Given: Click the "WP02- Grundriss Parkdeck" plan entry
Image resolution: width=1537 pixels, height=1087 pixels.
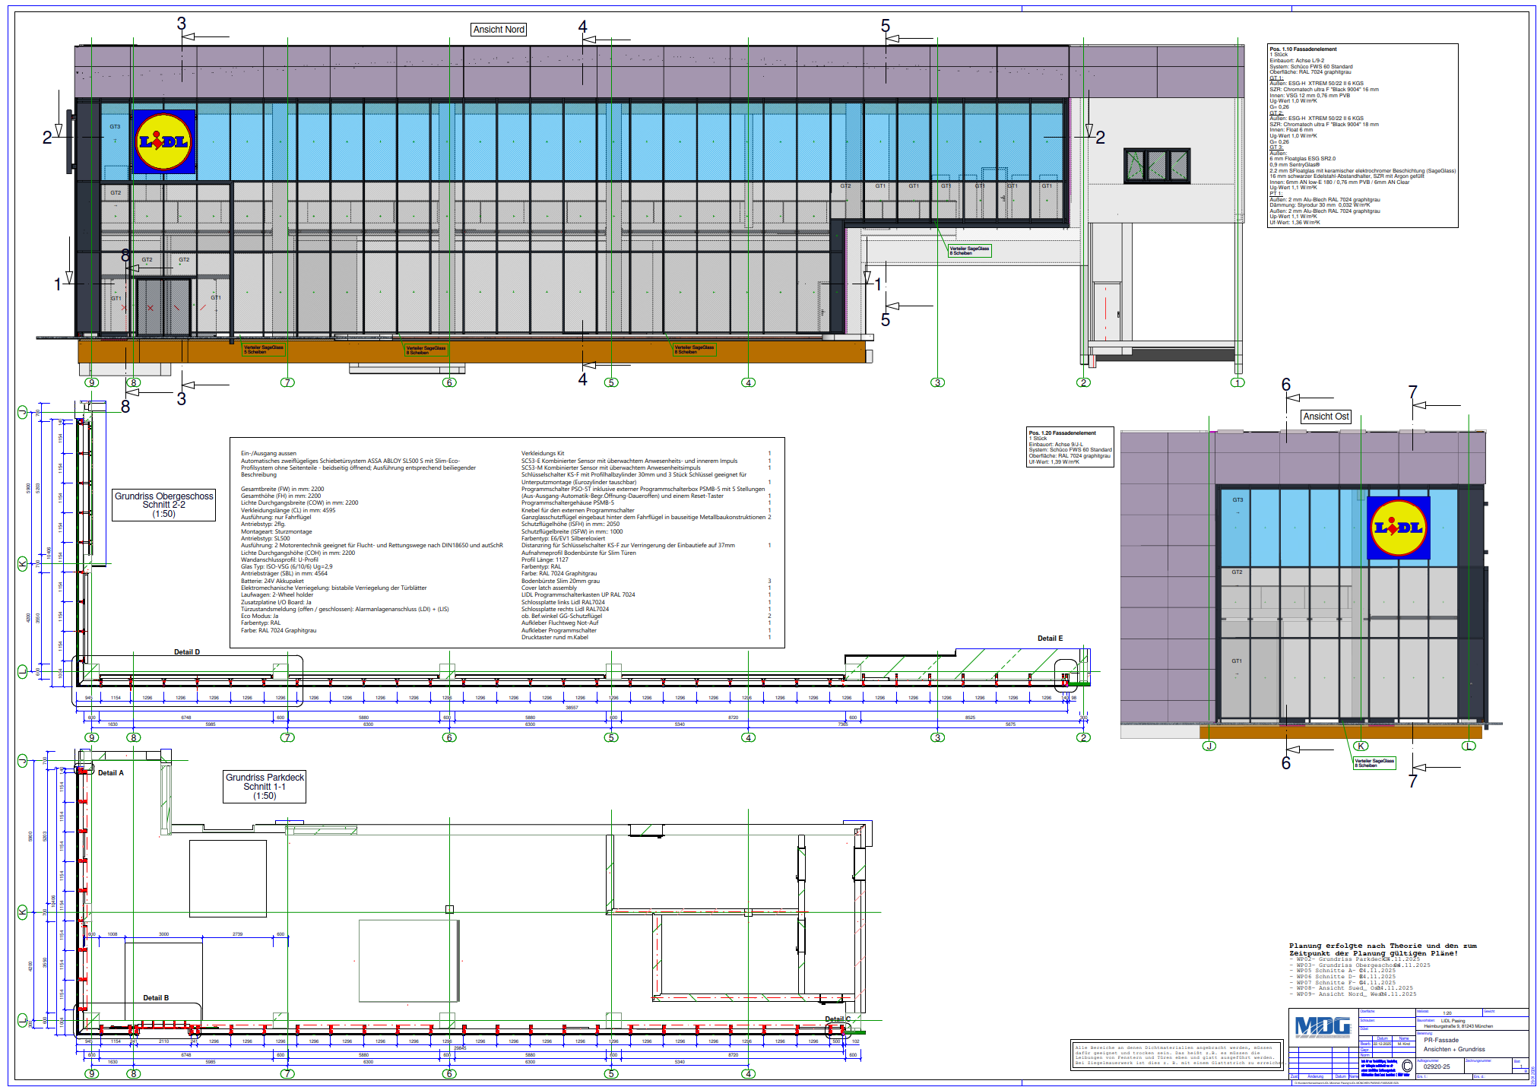Looking at the screenshot, I should point(1338,959).
